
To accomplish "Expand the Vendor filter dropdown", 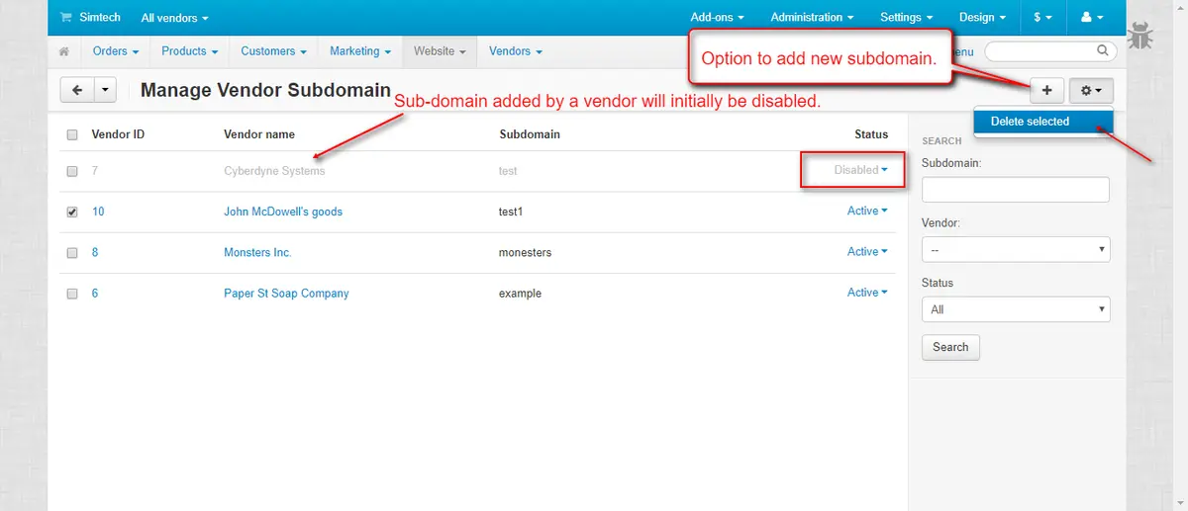I will click(x=1015, y=250).
